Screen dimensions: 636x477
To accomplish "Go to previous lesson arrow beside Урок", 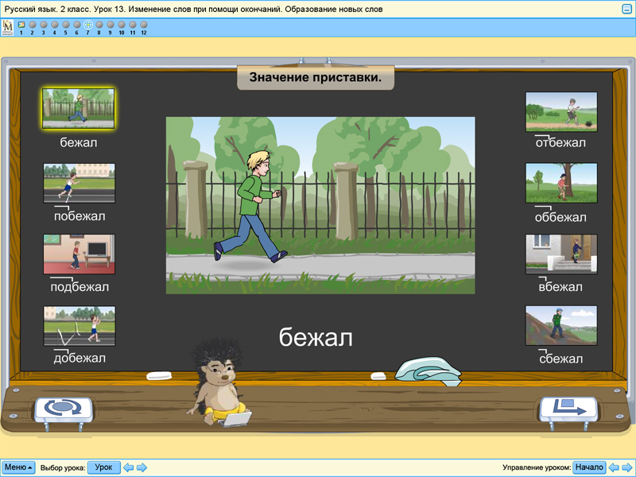I will pyautogui.click(x=129, y=467).
